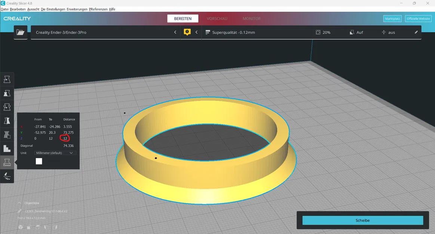Image resolution: width=435 pixels, height=234 pixels.
Task: Open the Erweiterungen menu
Action: pos(77,9)
